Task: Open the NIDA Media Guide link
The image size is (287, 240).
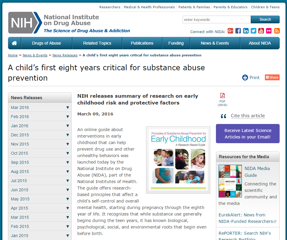Action: tap(257, 172)
